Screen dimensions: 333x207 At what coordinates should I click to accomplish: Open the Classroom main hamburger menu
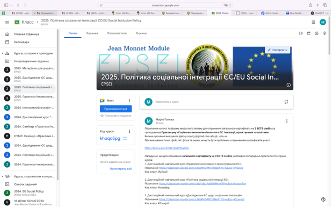(x=7, y=22)
